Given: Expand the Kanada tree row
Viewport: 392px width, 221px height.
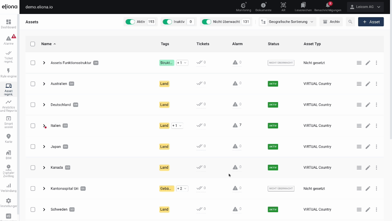Looking at the screenshot, I should click(44, 168).
